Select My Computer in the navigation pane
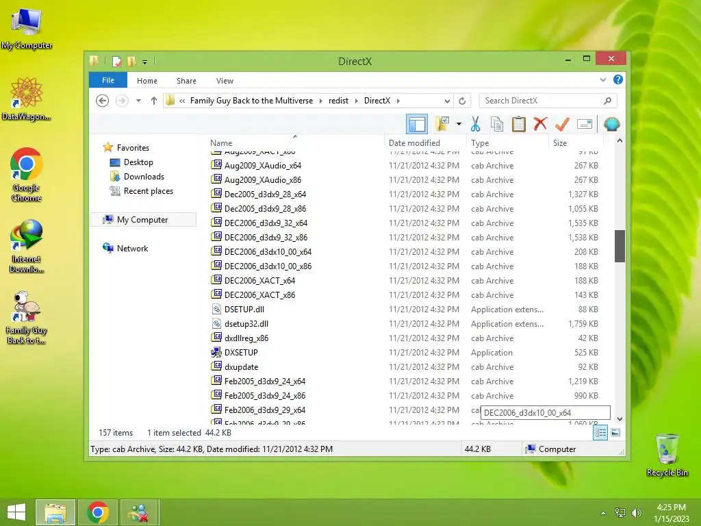 (143, 219)
